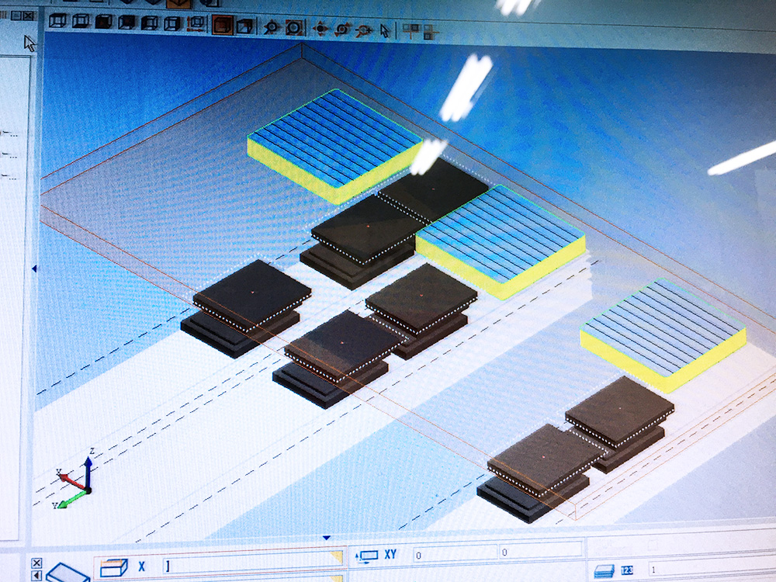Click the left arrow button below the X box

pyautogui.click(x=36, y=576)
